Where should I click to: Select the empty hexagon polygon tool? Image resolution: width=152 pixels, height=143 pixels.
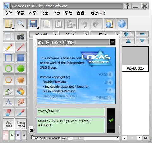point(8,80)
